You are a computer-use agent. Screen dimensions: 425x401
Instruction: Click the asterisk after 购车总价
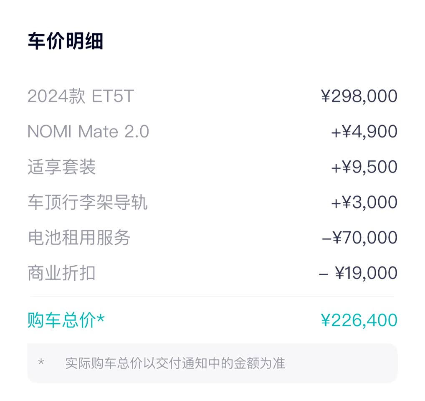click(x=100, y=319)
